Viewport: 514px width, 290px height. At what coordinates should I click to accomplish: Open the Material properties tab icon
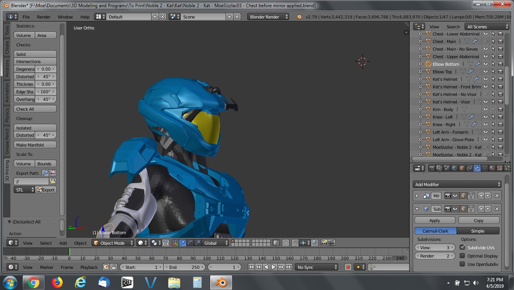pyautogui.click(x=492, y=168)
